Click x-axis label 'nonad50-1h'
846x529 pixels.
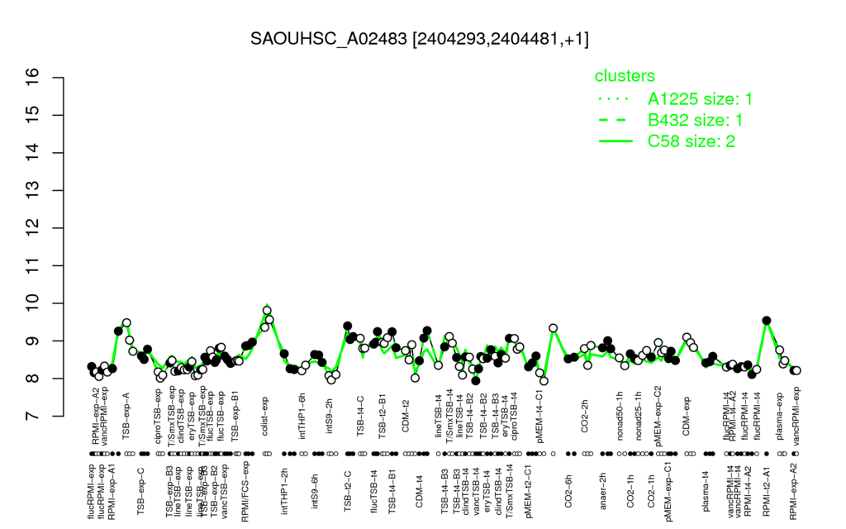click(620, 417)
